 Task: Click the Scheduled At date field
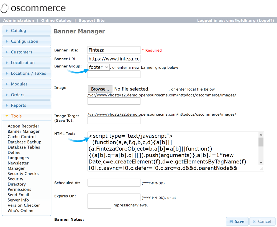tap(114, 183)
